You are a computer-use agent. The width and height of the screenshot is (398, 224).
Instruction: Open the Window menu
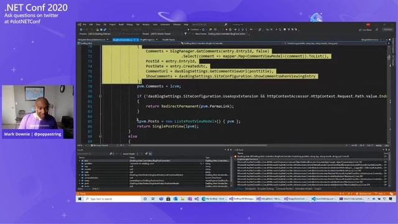tap(177, 25)
